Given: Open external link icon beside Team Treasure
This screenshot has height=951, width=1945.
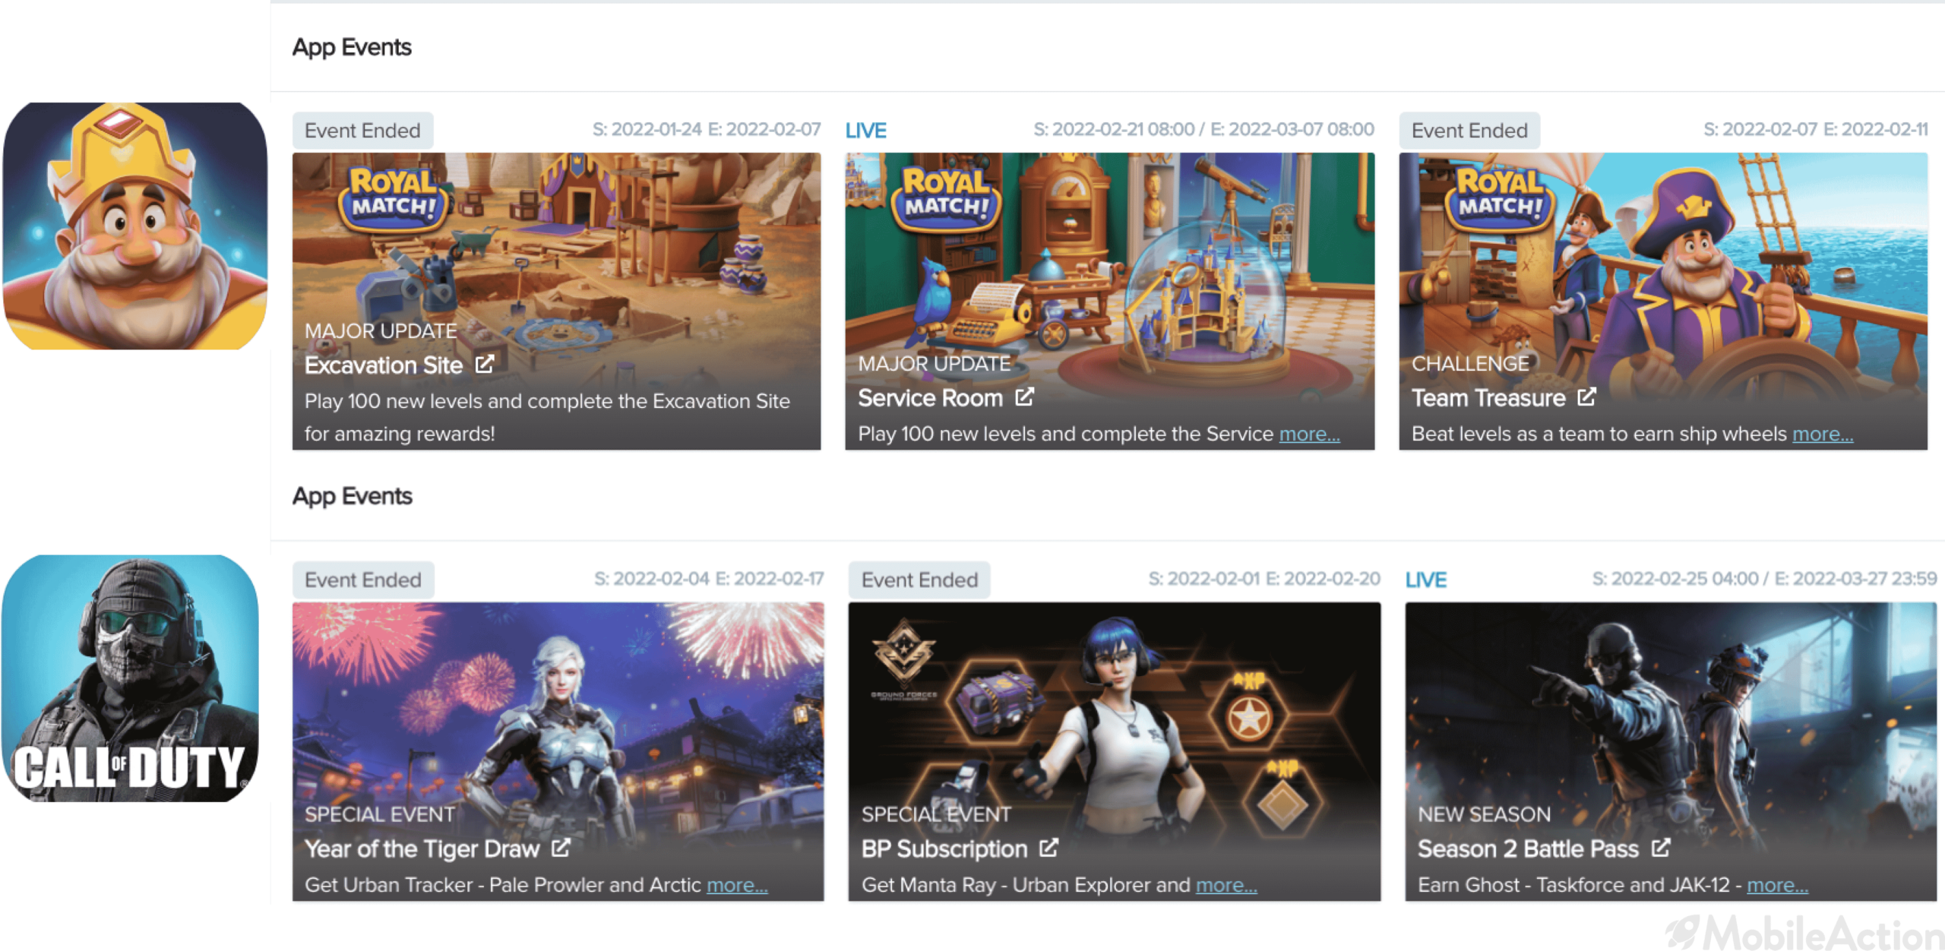Looking at the screenshot, I should click(x=1586, y=397).
